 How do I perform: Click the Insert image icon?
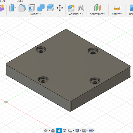pyautogui.click(x=131, y=8)
